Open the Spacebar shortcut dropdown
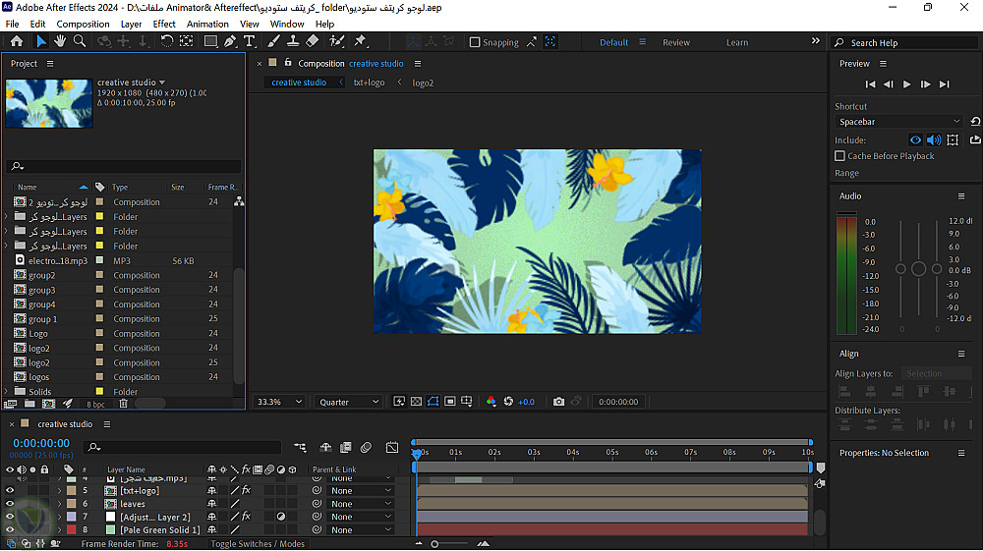983x551 pixels. (899, 122)
